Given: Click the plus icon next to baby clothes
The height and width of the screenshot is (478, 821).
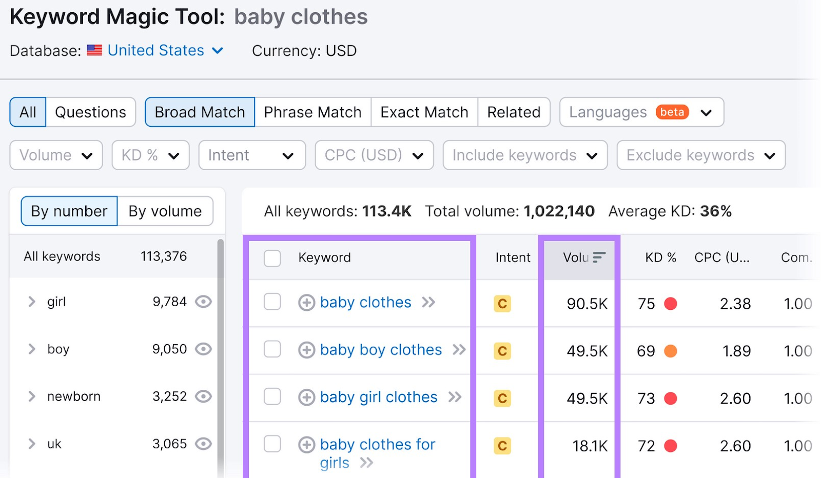Looking at the screenshot, I should [x=306, y=303].
